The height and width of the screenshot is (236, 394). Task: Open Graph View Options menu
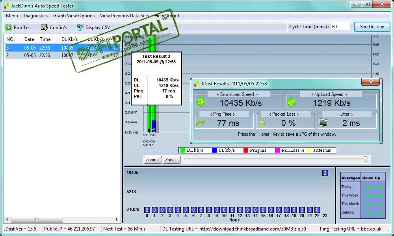74,16
